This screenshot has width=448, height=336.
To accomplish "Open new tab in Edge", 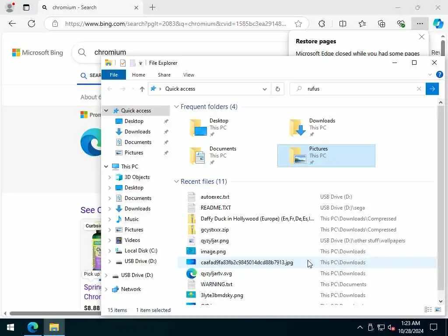I will point(153,7).
